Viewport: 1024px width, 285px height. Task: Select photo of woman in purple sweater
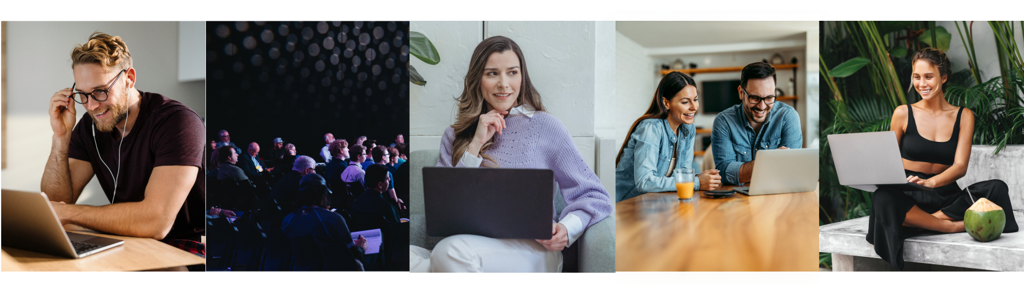click(513, 146)
